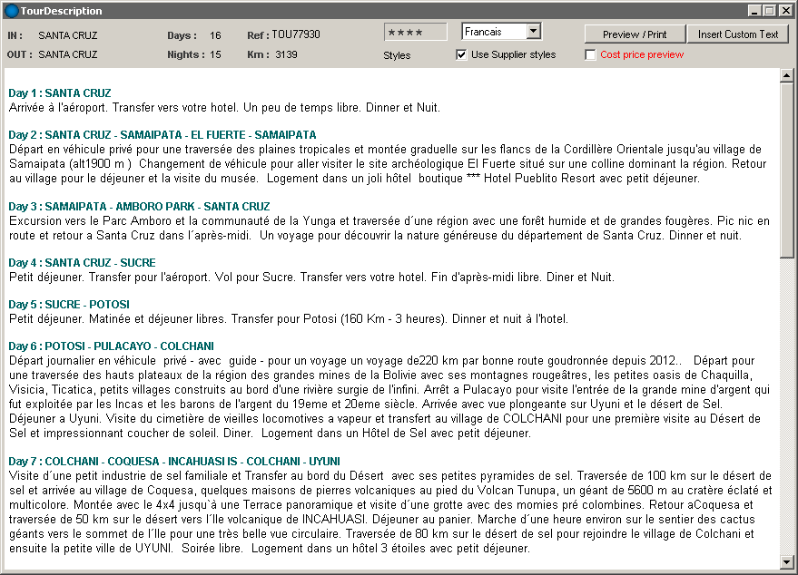Click the scrollbar down arrow
The image size is (798, 575).
click(786, 560)
